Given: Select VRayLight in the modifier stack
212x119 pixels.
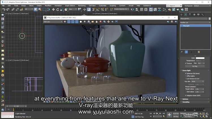Looking at the screenshot, I should point(186,26).
